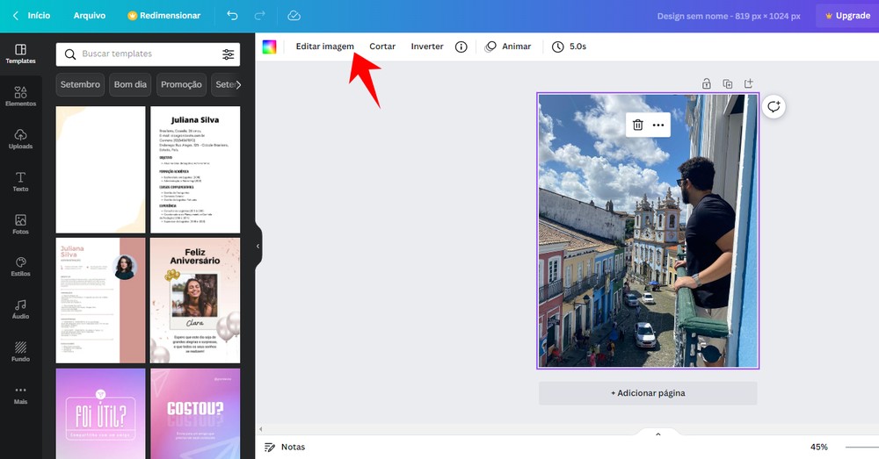Select the blank cream template thumbnail
The height and width of the screenshot is (459, 879).
click(x=100, y=169)
